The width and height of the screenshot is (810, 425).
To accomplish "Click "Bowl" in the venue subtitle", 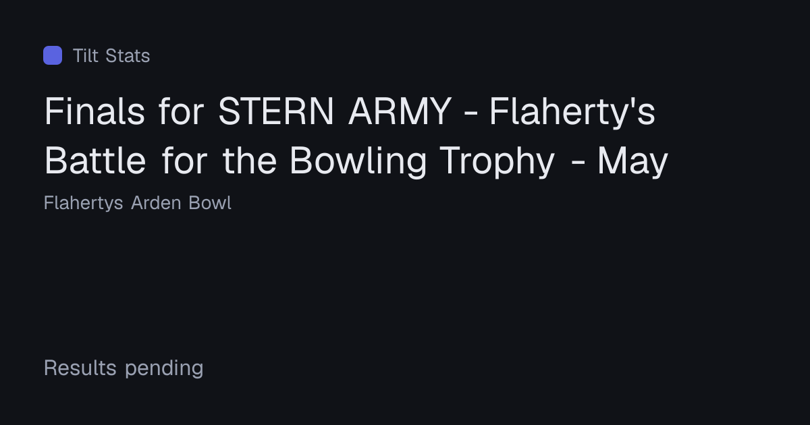I will (210, 203).
